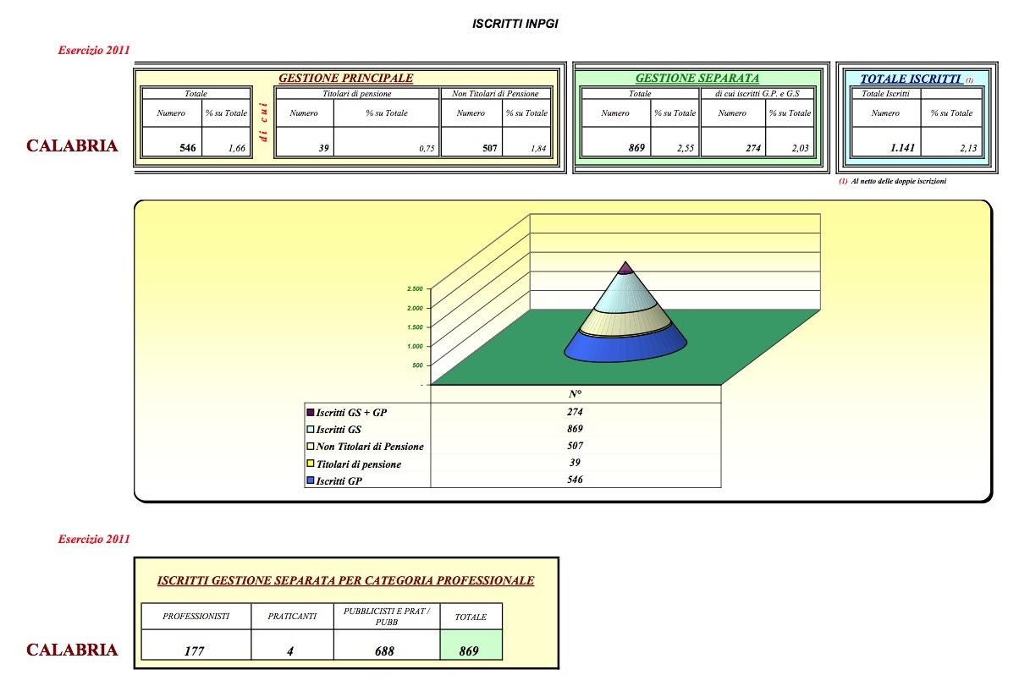
Task: Select value 507 in the chart data table
Action: point(576,446)
